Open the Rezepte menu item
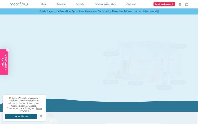Viewport: 198px width, 124px height. point(80,4)
